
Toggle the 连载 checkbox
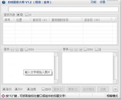click(x=28, y=89)
